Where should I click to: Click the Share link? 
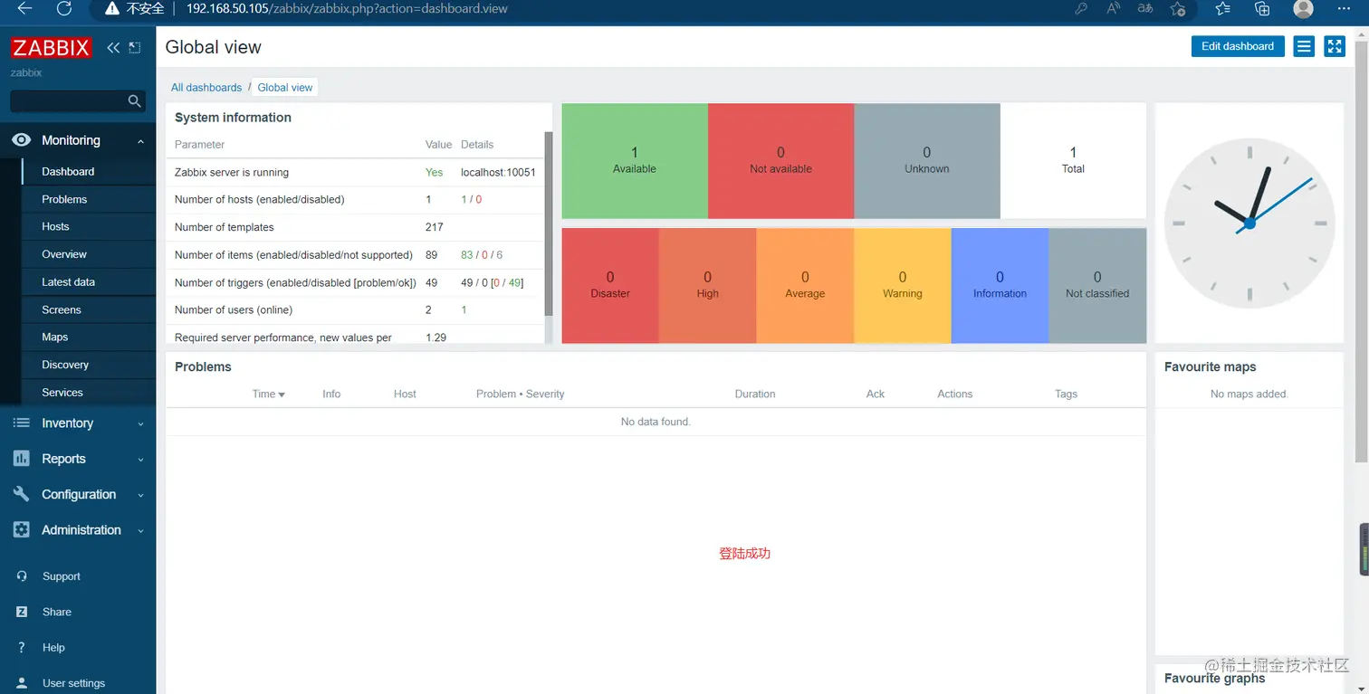[57, 612]
